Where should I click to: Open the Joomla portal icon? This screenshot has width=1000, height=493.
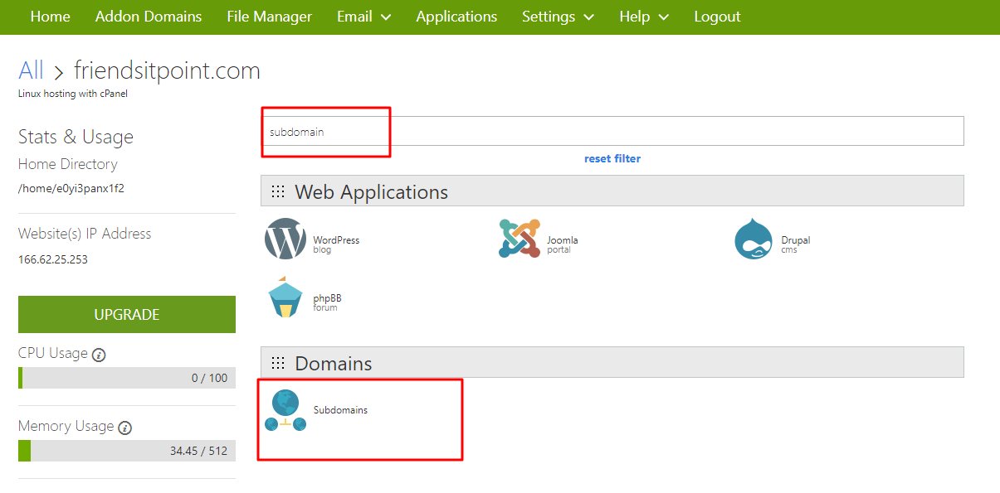[520, 239]
